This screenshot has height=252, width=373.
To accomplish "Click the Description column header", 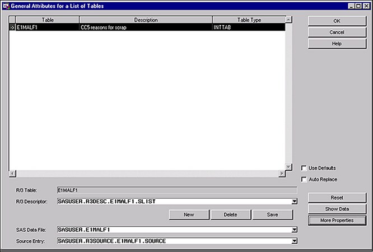I will click(x=146, y=20).
